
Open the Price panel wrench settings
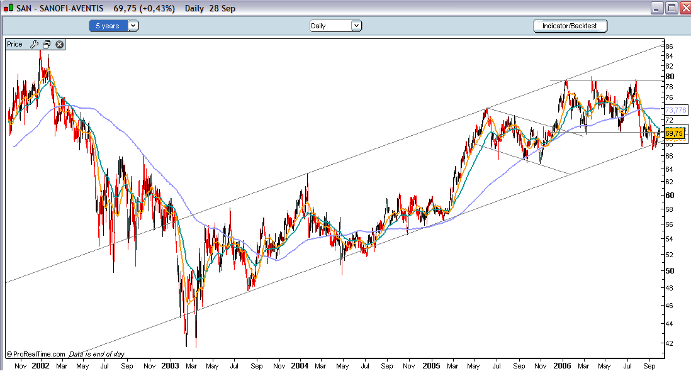point(34,44)
